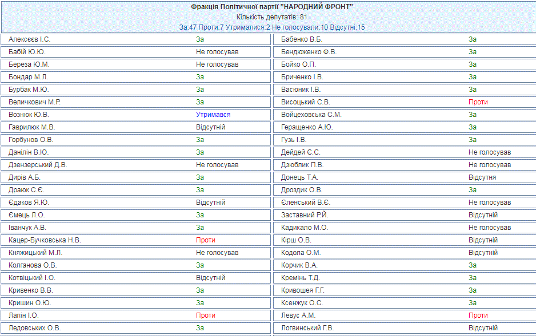536x336 pixels.
Task: Click the "Проти" vote beside Лапін І.О.
Action: [206, 315]
